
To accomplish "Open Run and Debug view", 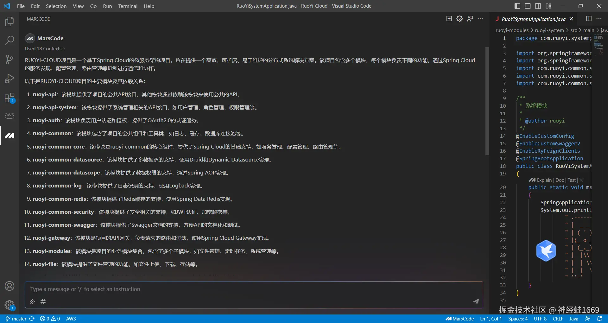I will 9,78.
